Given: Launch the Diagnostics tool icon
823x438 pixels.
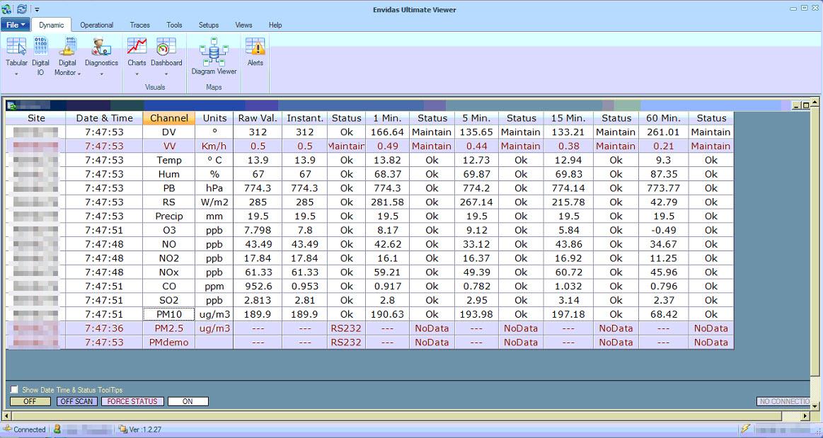Looking at the screenshot, I should tap(101, 47).
